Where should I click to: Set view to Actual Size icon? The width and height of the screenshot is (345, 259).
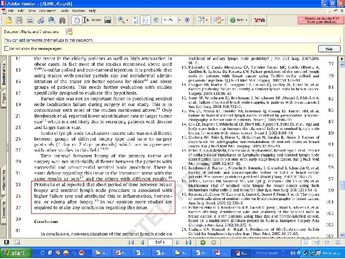pyautogui.click(x=135, y=20)
